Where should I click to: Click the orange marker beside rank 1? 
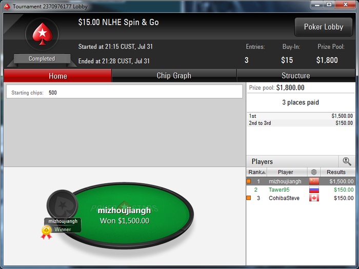[x=249, y=181]
